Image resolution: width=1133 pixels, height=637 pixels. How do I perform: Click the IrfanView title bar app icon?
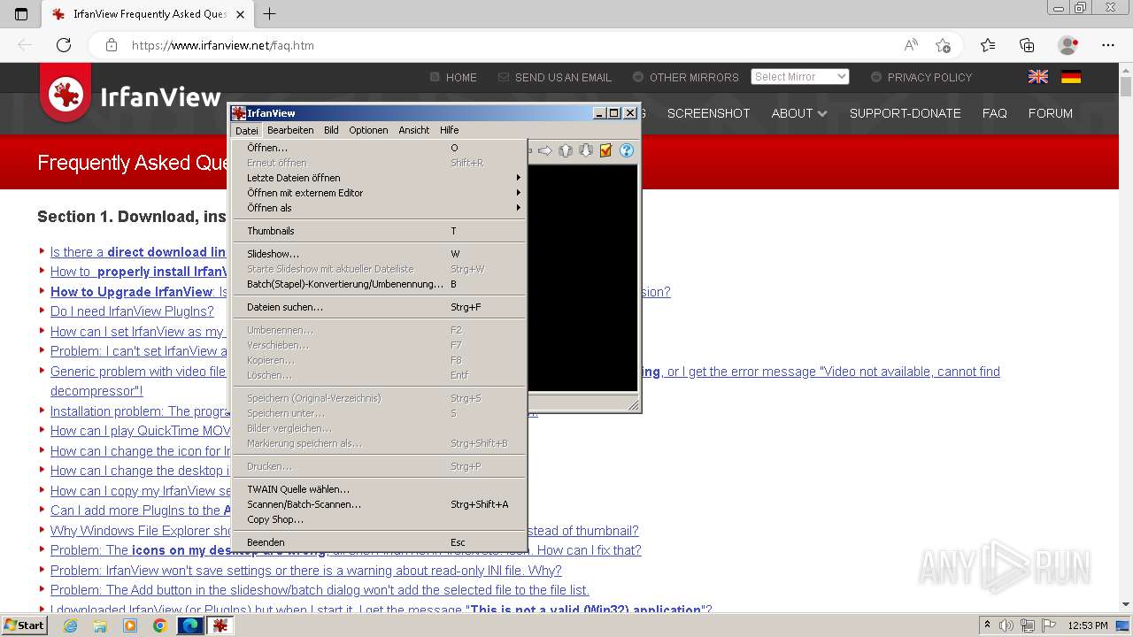(238, 113)
